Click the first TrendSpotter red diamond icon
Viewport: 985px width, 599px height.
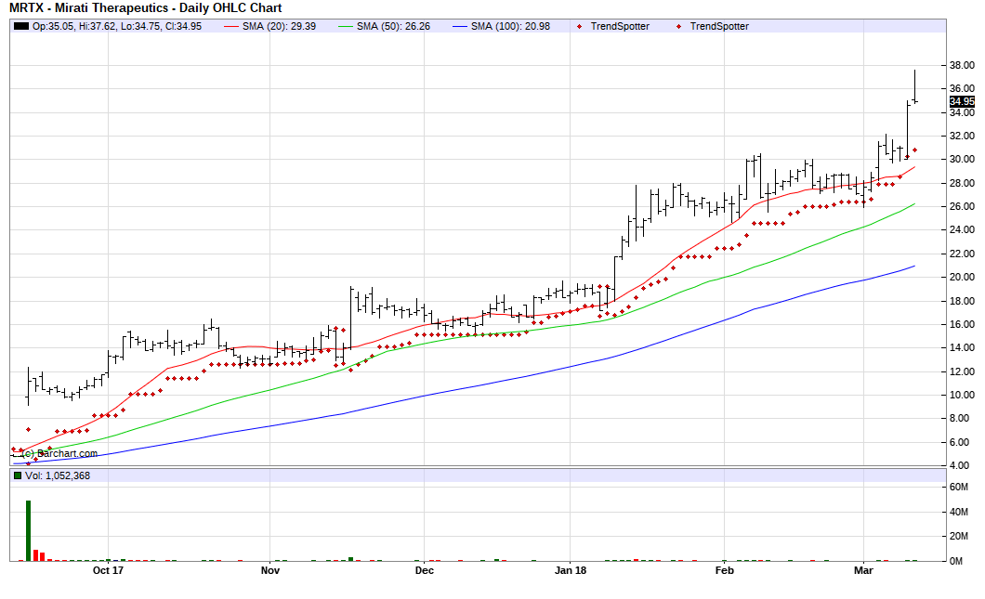click(x=579, y=26)
